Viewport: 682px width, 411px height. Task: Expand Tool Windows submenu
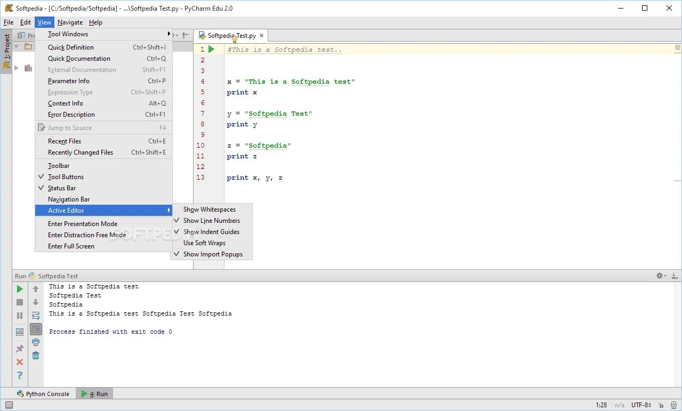[103, 34]
